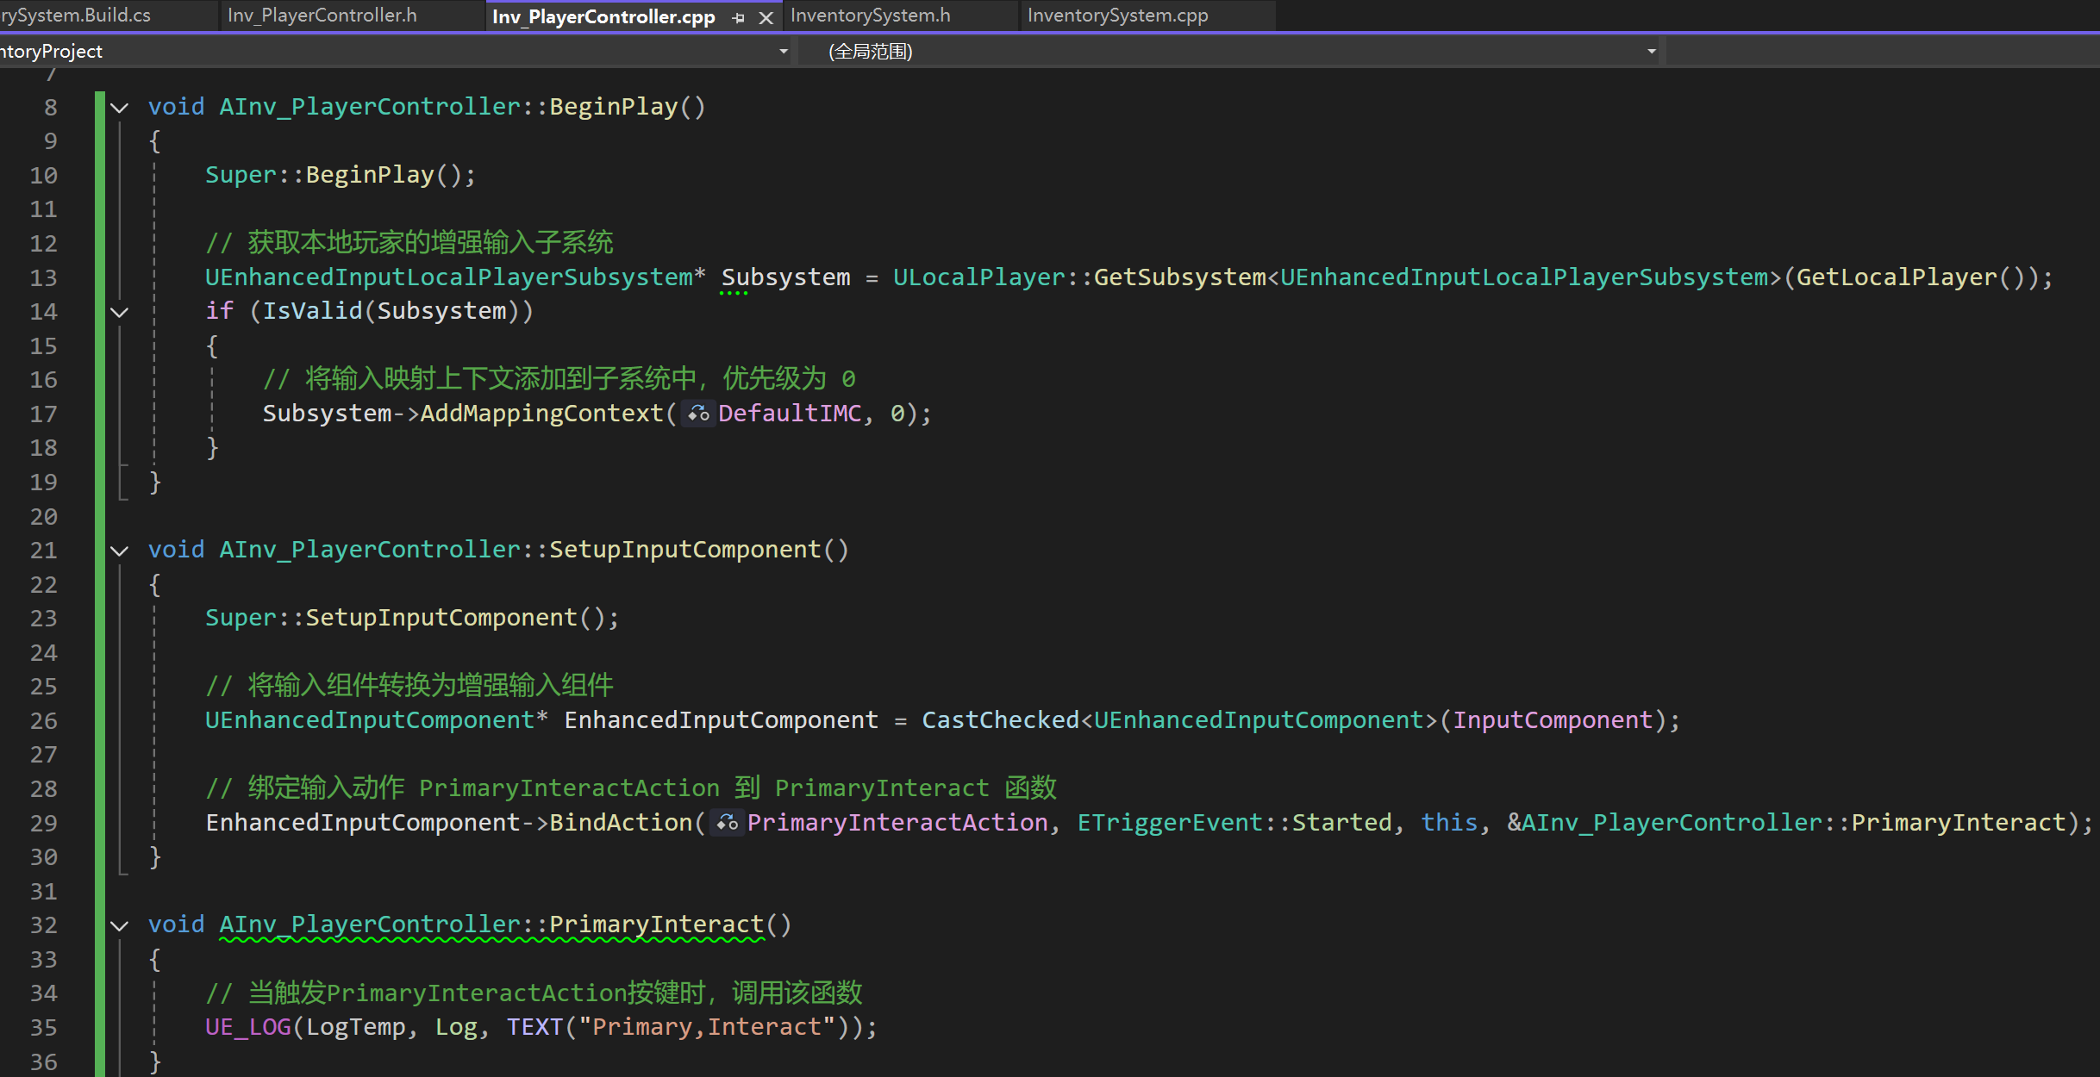The height and width of the screenshot is (1077, 2100).
Task: Collapse the if IsValid(Subsystem) block
Action: [120, 312]
